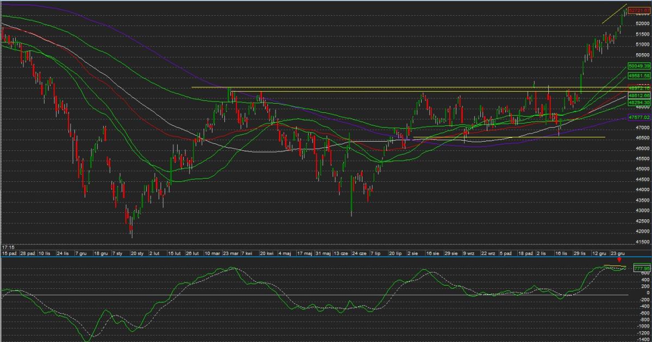Click the 777.96 oscillator value label
The image size is (652, 342).
click(x=642, y=268)
